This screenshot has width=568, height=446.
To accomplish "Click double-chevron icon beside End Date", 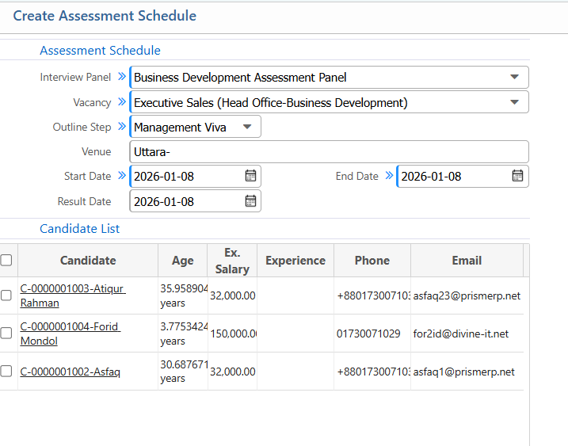I will pos(389,176).
